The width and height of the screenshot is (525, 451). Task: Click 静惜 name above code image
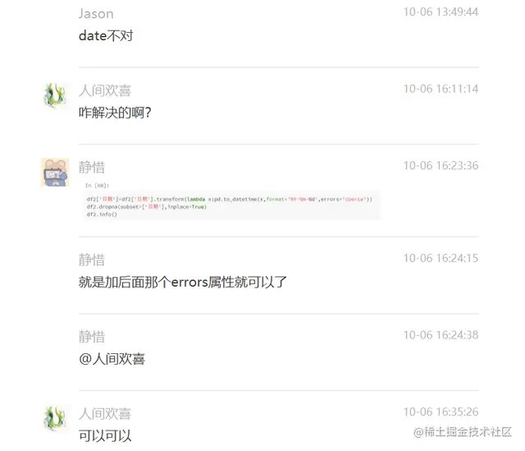tap(92, 167)
